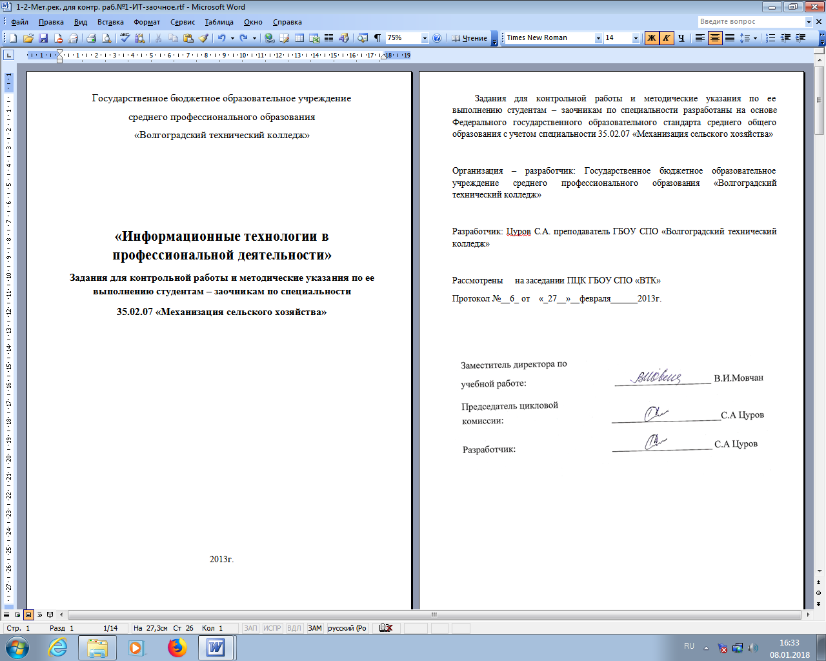
Task: Open the Document Map
Action: click(363, 38)
